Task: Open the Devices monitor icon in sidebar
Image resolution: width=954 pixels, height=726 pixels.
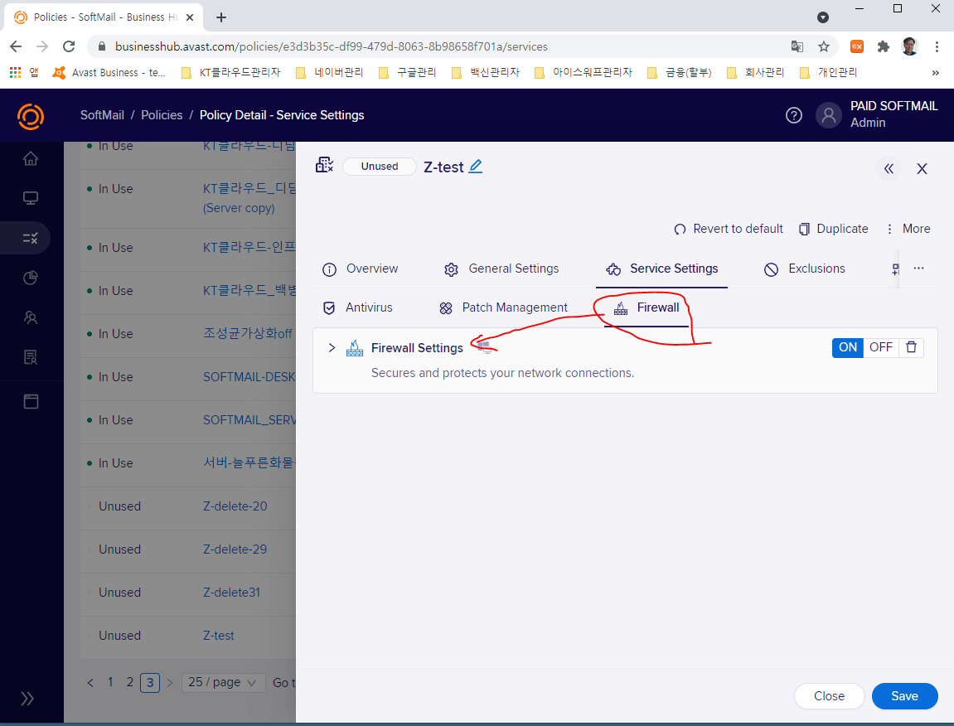Action: pyautogui.click(x=31, y=198)
